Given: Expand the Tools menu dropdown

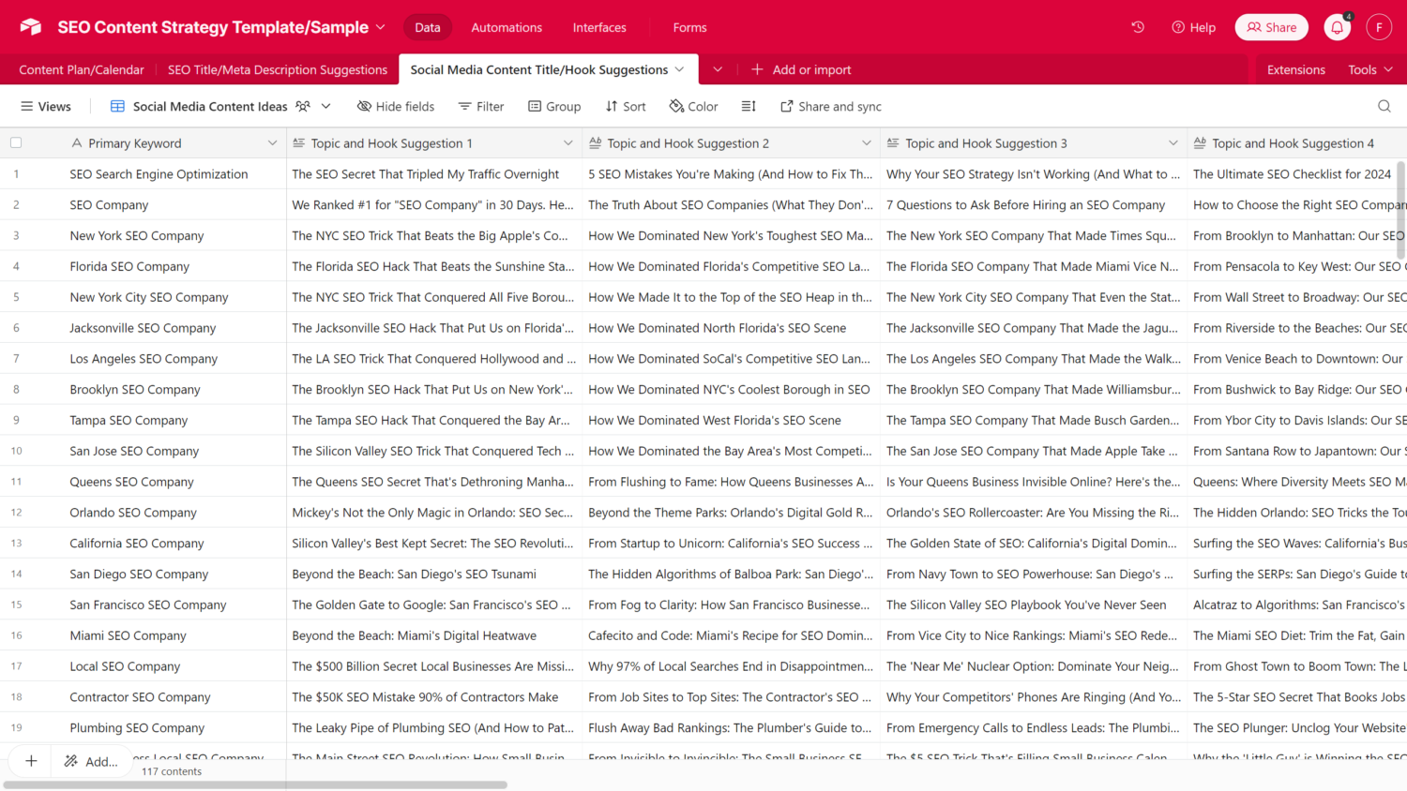Looking at the screenshot, I should (1369, 69).
